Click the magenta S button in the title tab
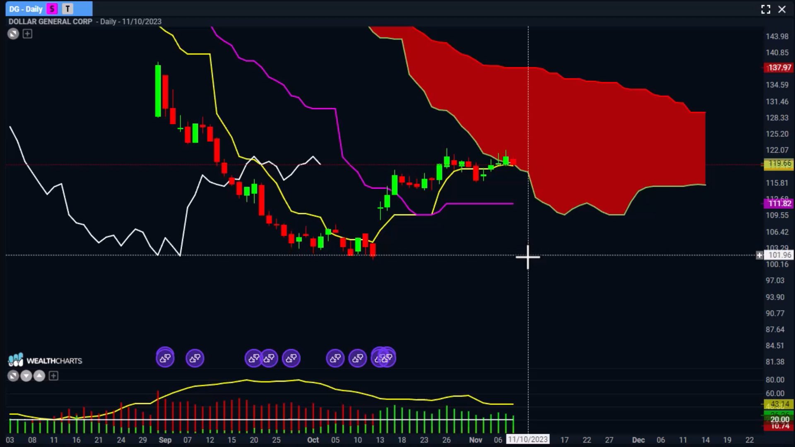Screen dimensions: 795x447 tap(52, 9)
